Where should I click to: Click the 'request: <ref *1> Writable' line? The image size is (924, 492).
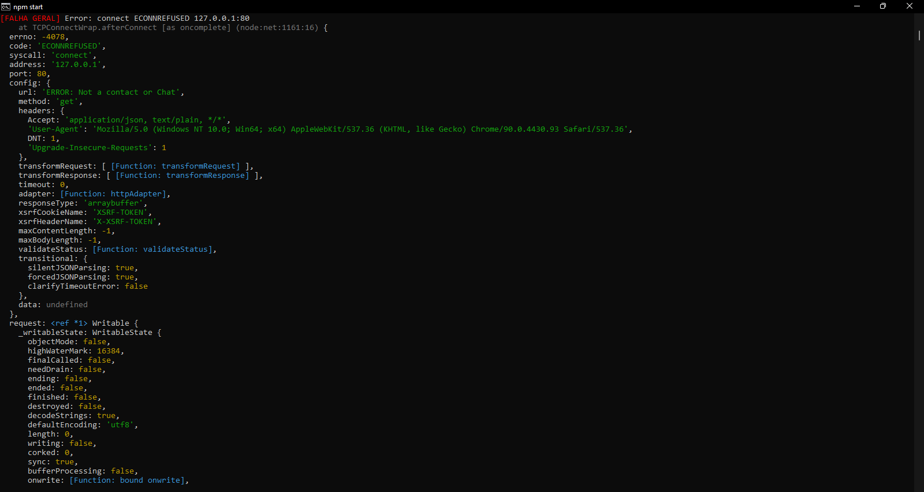point(74,323)
